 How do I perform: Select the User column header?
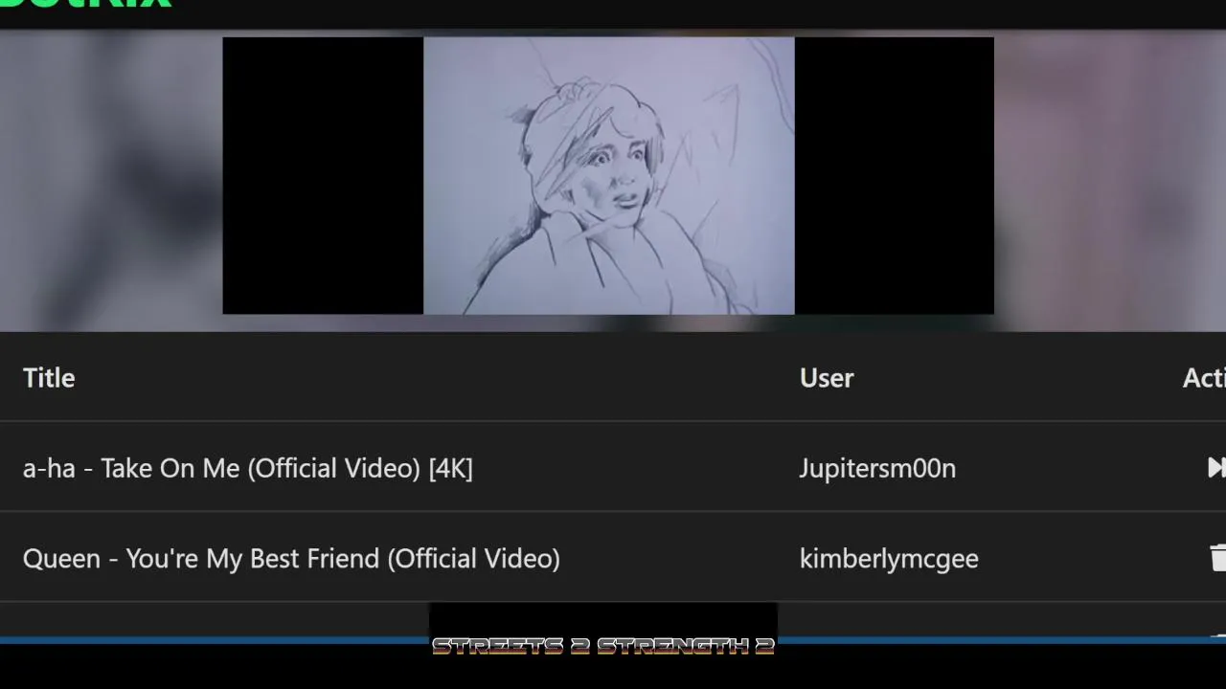827,378
